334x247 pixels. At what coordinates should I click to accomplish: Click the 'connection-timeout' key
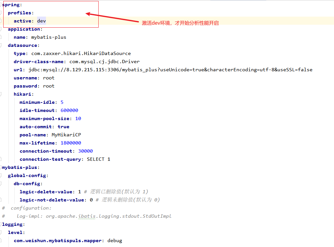(x=46, y=151)
